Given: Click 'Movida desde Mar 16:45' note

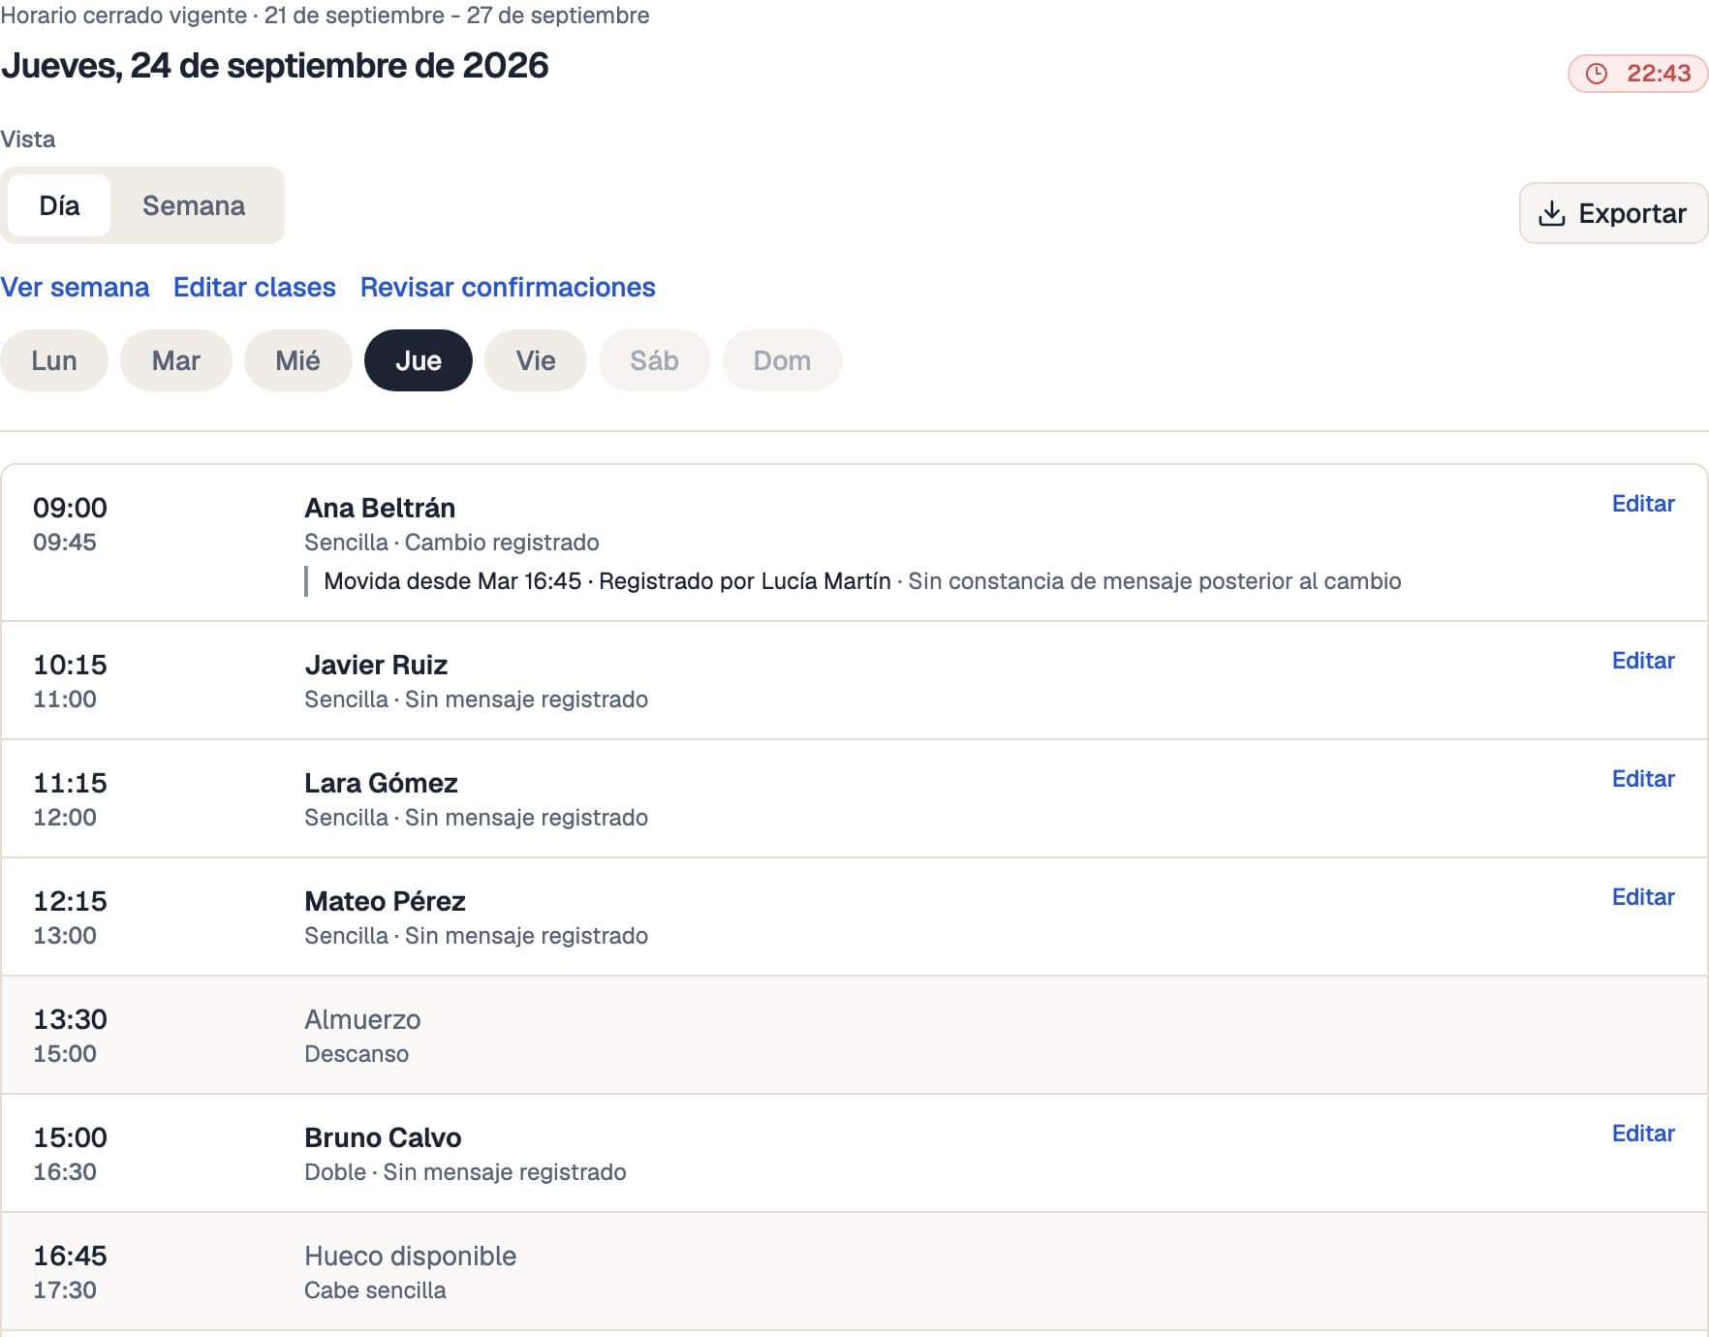Looking at the screenshot, I should [452, 581].
